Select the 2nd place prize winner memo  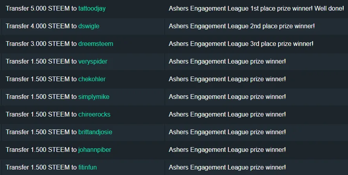click(242, 26)
